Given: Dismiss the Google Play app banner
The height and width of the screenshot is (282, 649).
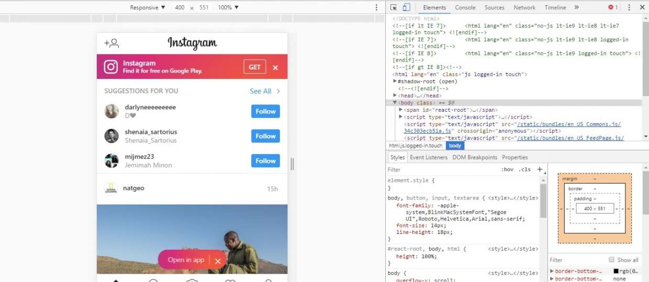Looking at the screenshot, I should [275, 67].
